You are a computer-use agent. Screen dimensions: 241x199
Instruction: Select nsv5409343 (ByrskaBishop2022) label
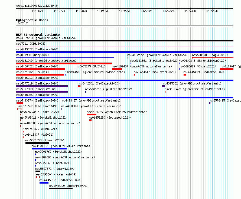point(202,61)
